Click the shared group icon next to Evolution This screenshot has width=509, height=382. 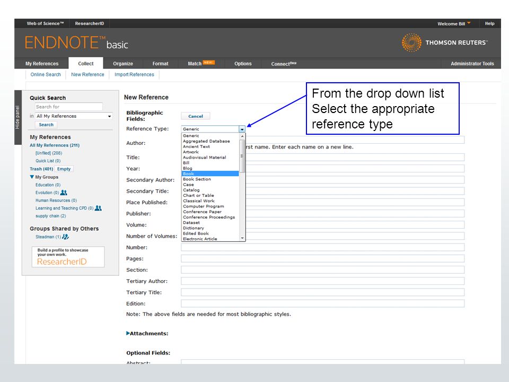[64, 193]
